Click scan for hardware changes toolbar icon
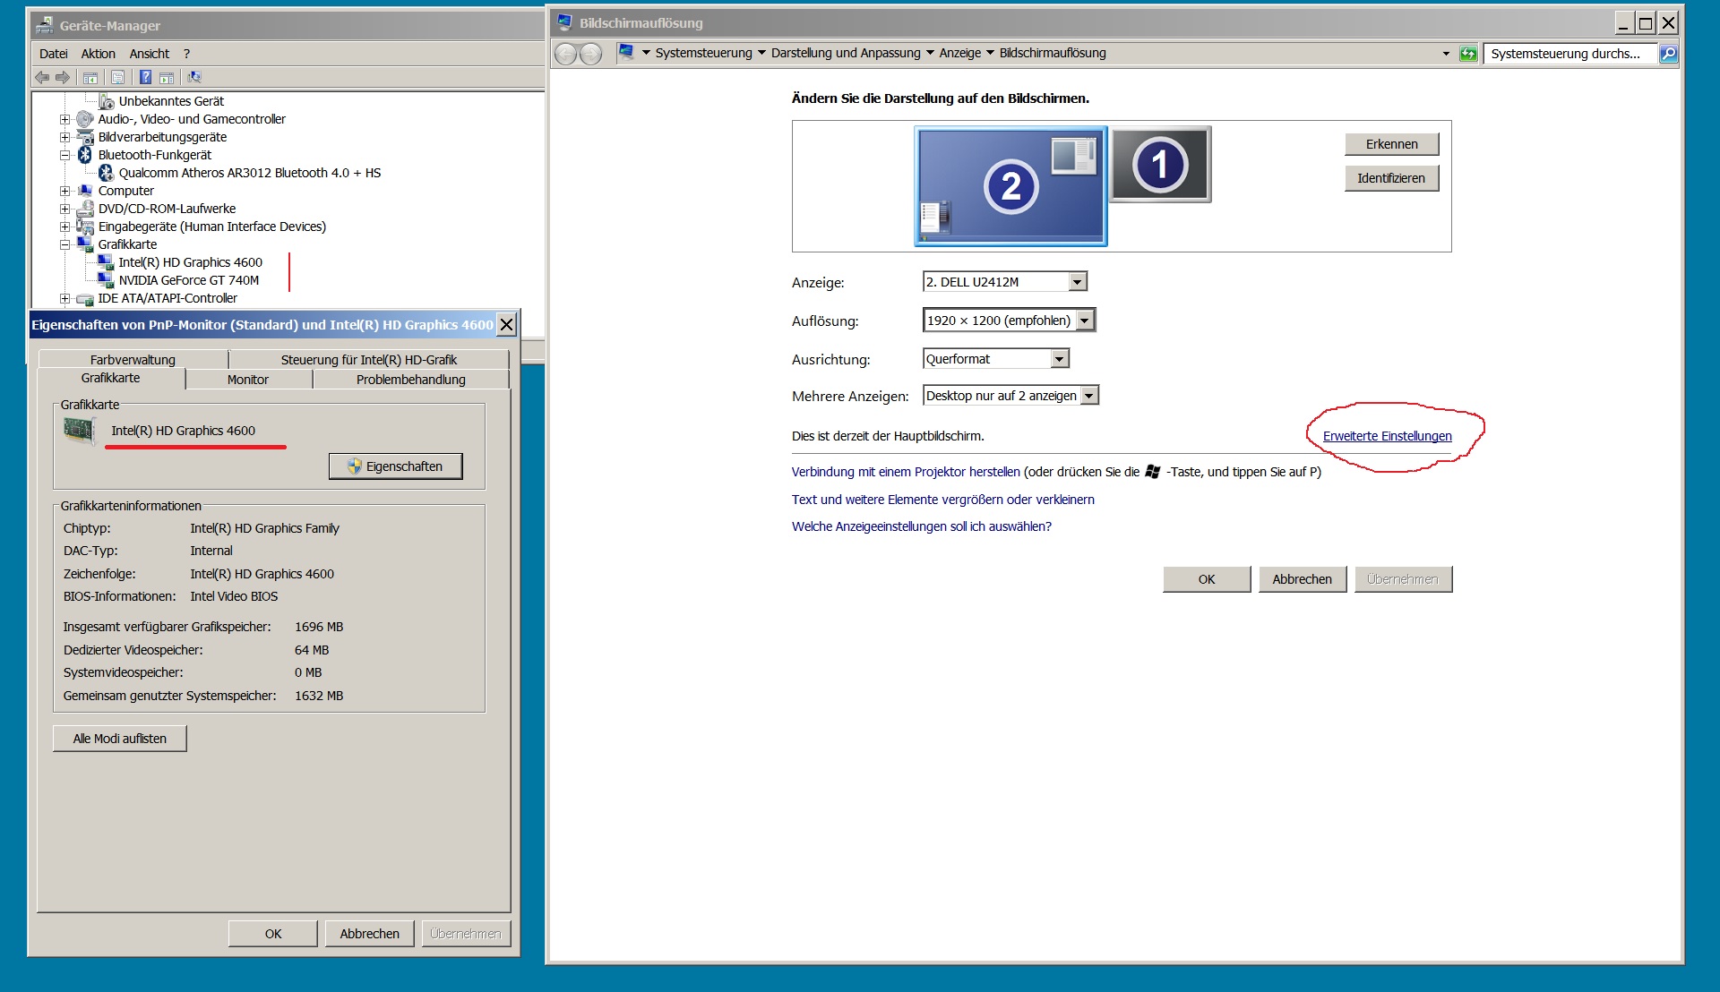The image size is (1720, 992). pyautogui.click(x=194, y=78)
